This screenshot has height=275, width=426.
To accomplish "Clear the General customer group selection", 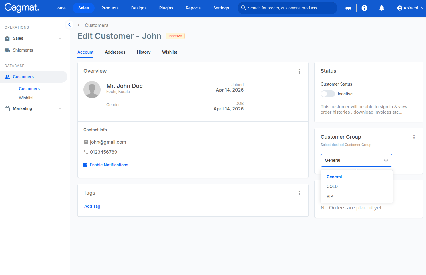I will [x=386, y=160].
